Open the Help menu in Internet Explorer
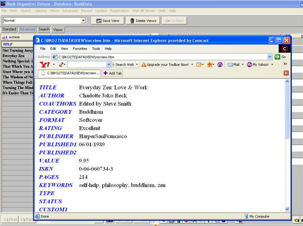Image resolution: width=303 pixels, height=226 pixels. click(108, 48)
